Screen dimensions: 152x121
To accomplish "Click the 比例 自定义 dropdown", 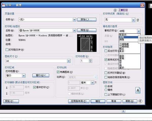I will (83, 77).
